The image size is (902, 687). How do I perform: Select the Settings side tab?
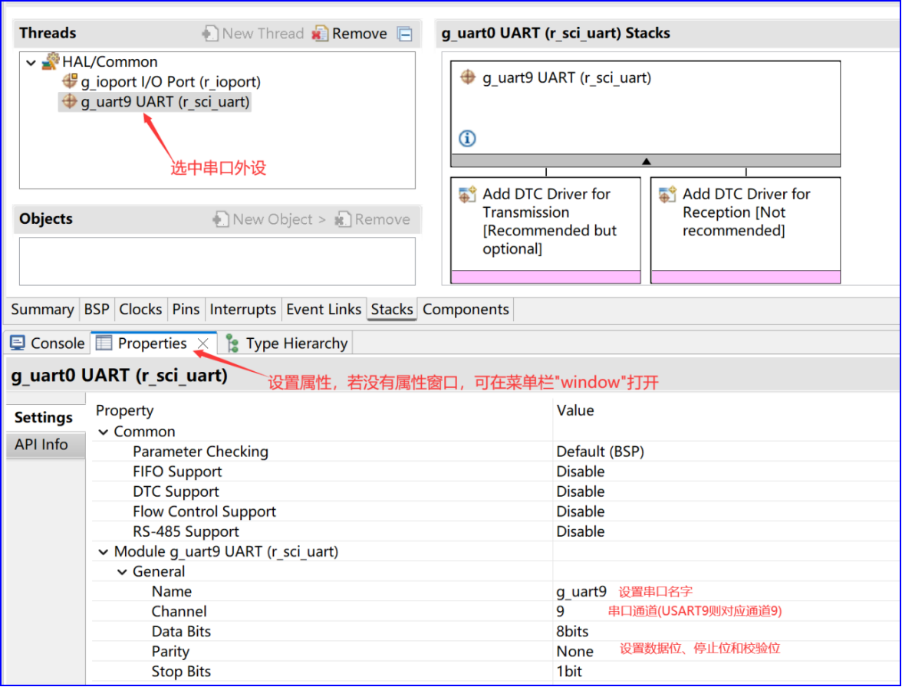click(43, 417)
